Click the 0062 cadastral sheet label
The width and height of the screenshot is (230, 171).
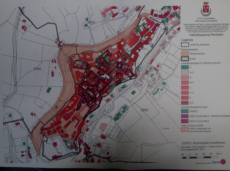pyautogui.click(x=145, y=110)
